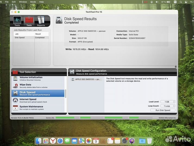Click the Connection value Internal PCI
The width and height of the screenshot is (194, 146).
pos(134,31)
